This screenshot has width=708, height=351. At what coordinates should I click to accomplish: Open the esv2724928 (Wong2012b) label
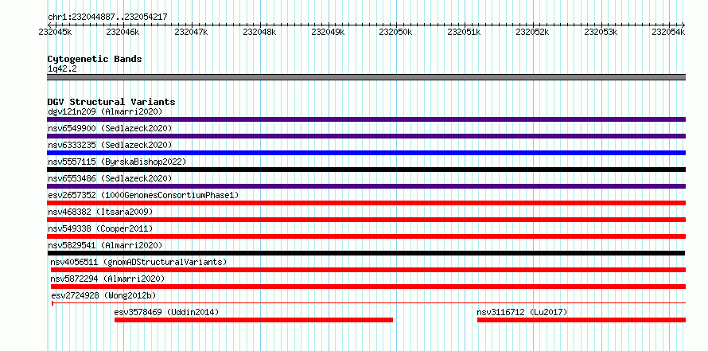[104, 295]
